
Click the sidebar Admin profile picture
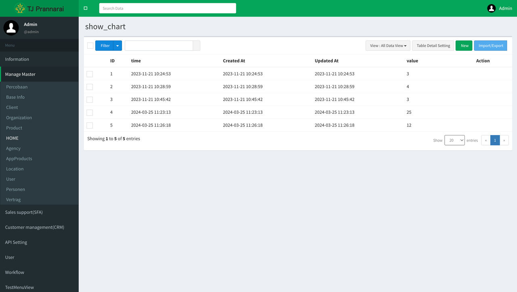[11, 28]
